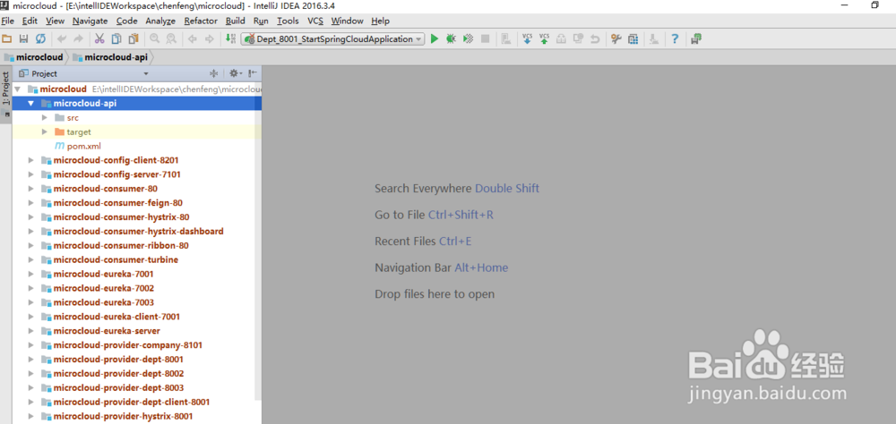Expand microcloud-eureka-7001 module

[x=30, y=274]
